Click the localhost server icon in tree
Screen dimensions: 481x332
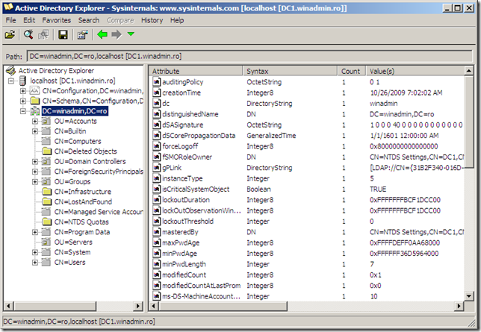click(22, 81)
